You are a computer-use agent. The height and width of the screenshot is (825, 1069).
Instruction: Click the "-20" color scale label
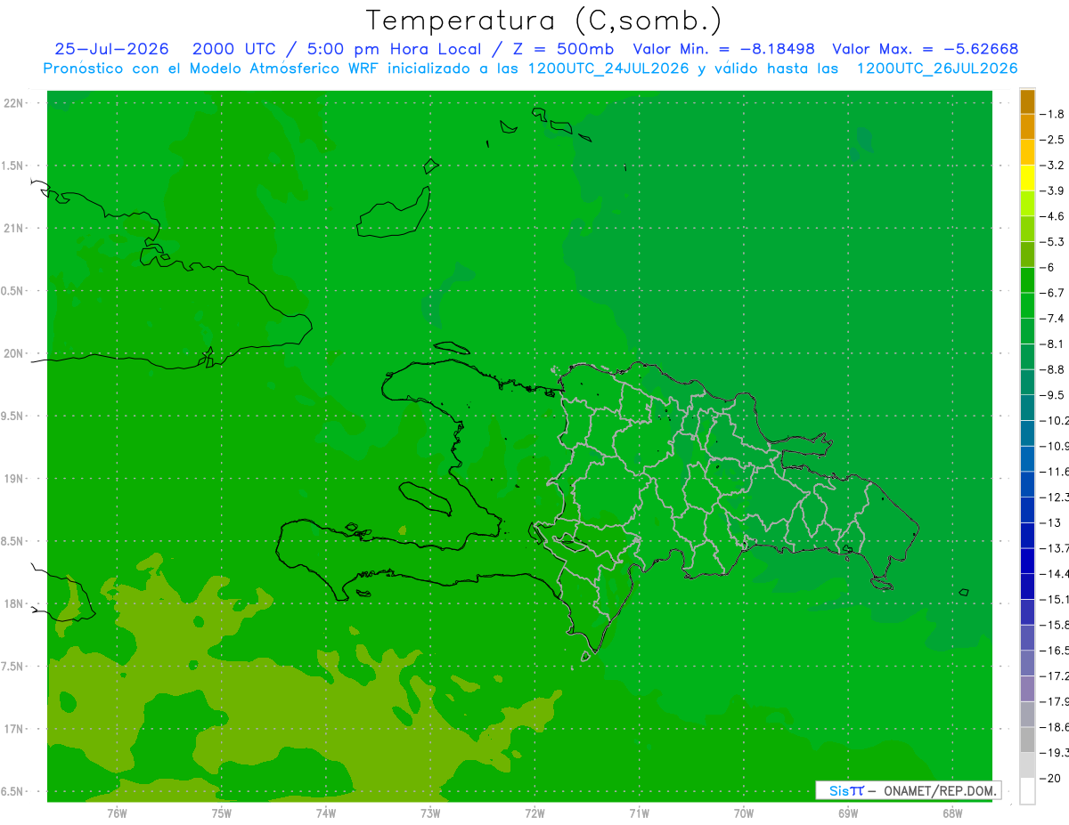(x=1050, y=778)
